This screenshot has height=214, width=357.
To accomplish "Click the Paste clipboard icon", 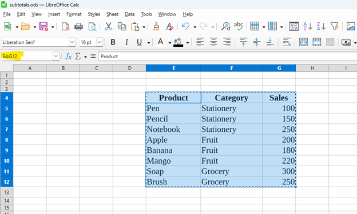I will click(135, 27).
